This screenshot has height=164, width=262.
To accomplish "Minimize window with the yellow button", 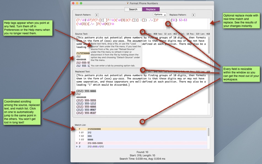I will point(77,3).
